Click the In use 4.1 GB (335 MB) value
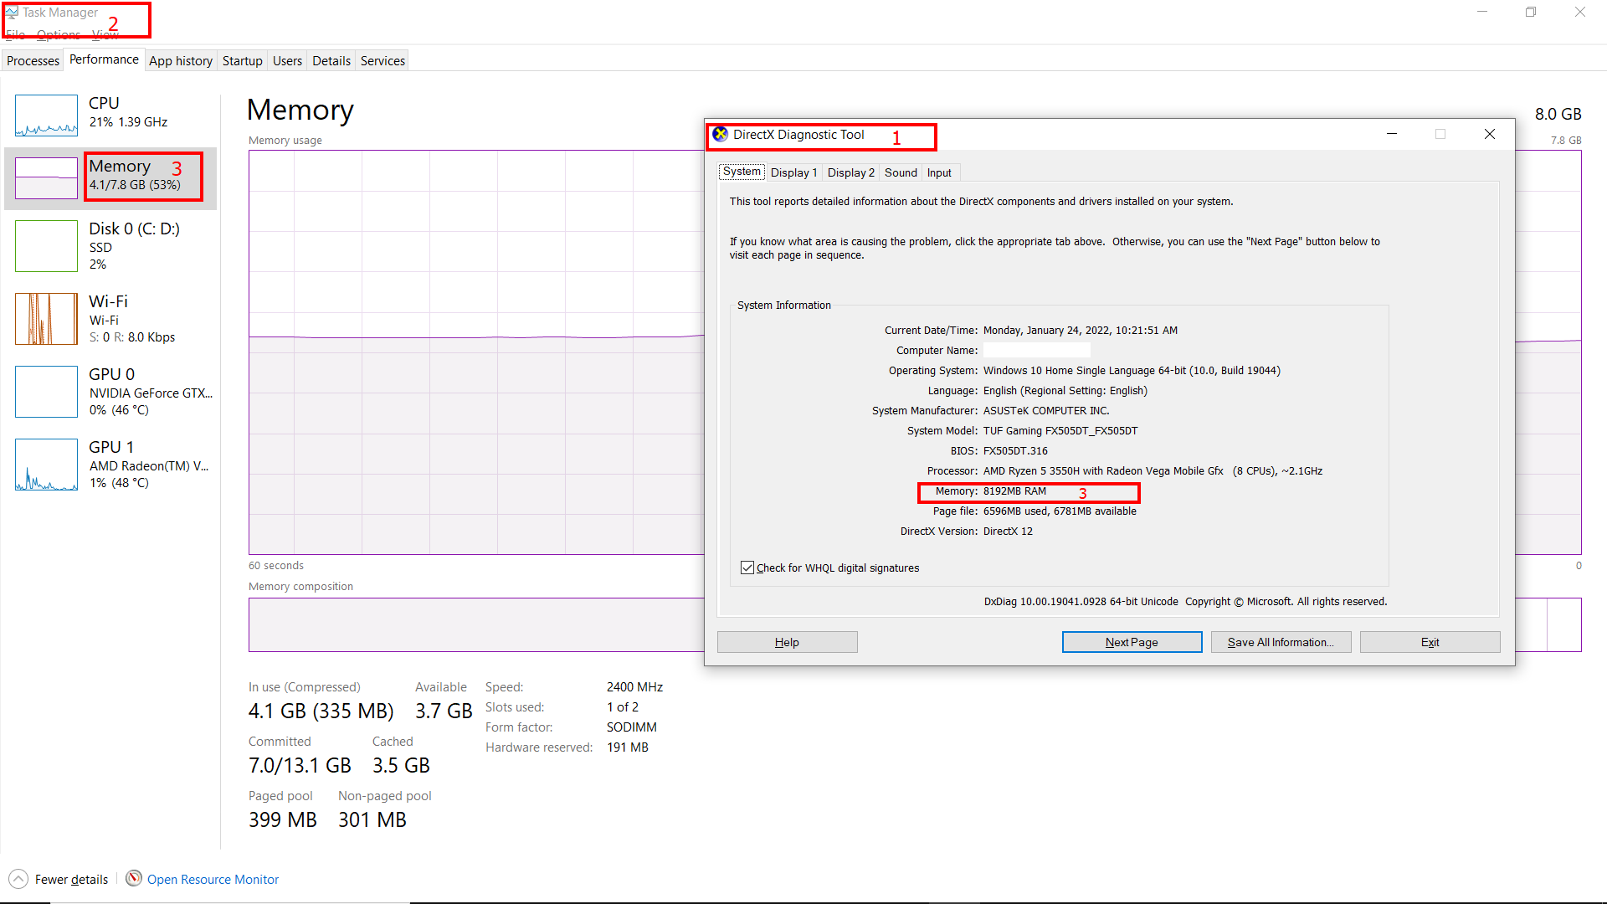 (321, 711)
